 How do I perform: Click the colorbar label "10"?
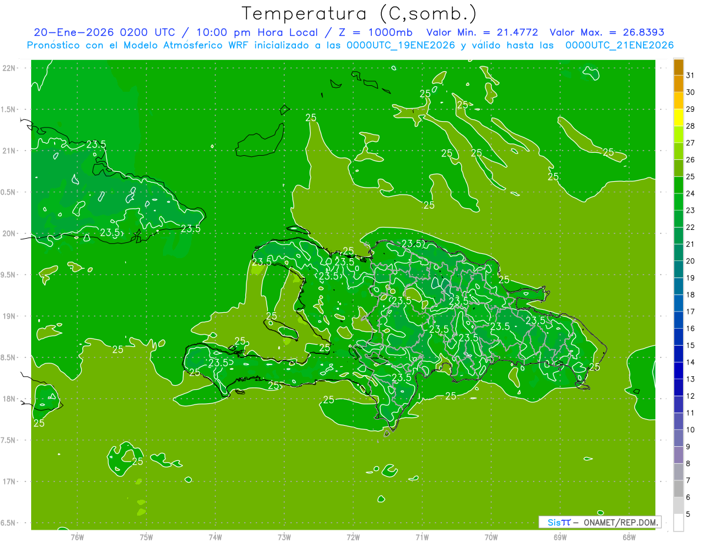[691, 430]
